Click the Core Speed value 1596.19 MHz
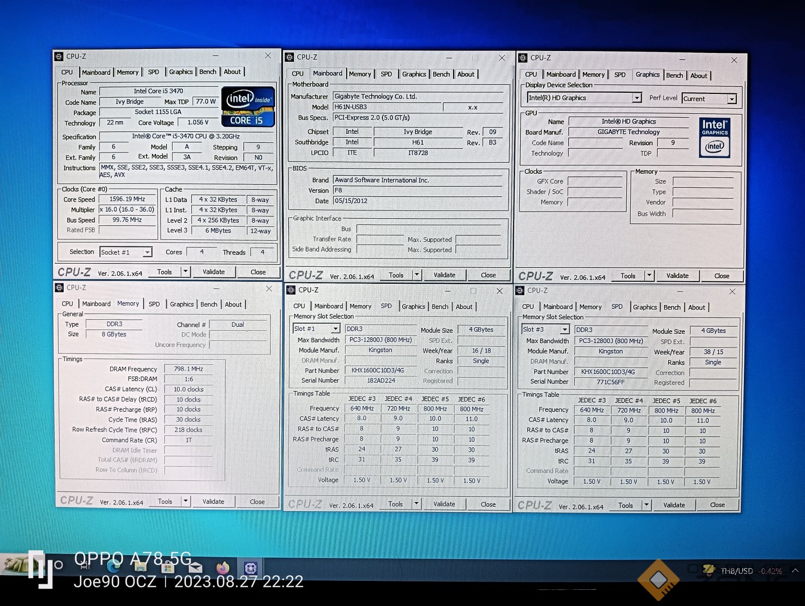805x606 pixels. [x=127, y=199]
